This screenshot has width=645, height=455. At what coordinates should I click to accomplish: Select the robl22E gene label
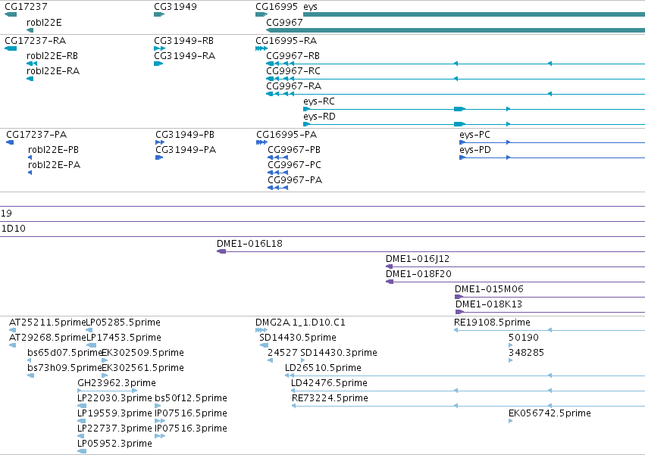click(44, 23)
